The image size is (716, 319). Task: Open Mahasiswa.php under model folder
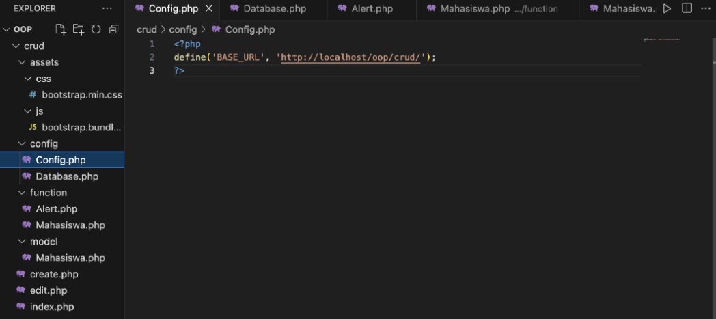[x=62, y=258]
